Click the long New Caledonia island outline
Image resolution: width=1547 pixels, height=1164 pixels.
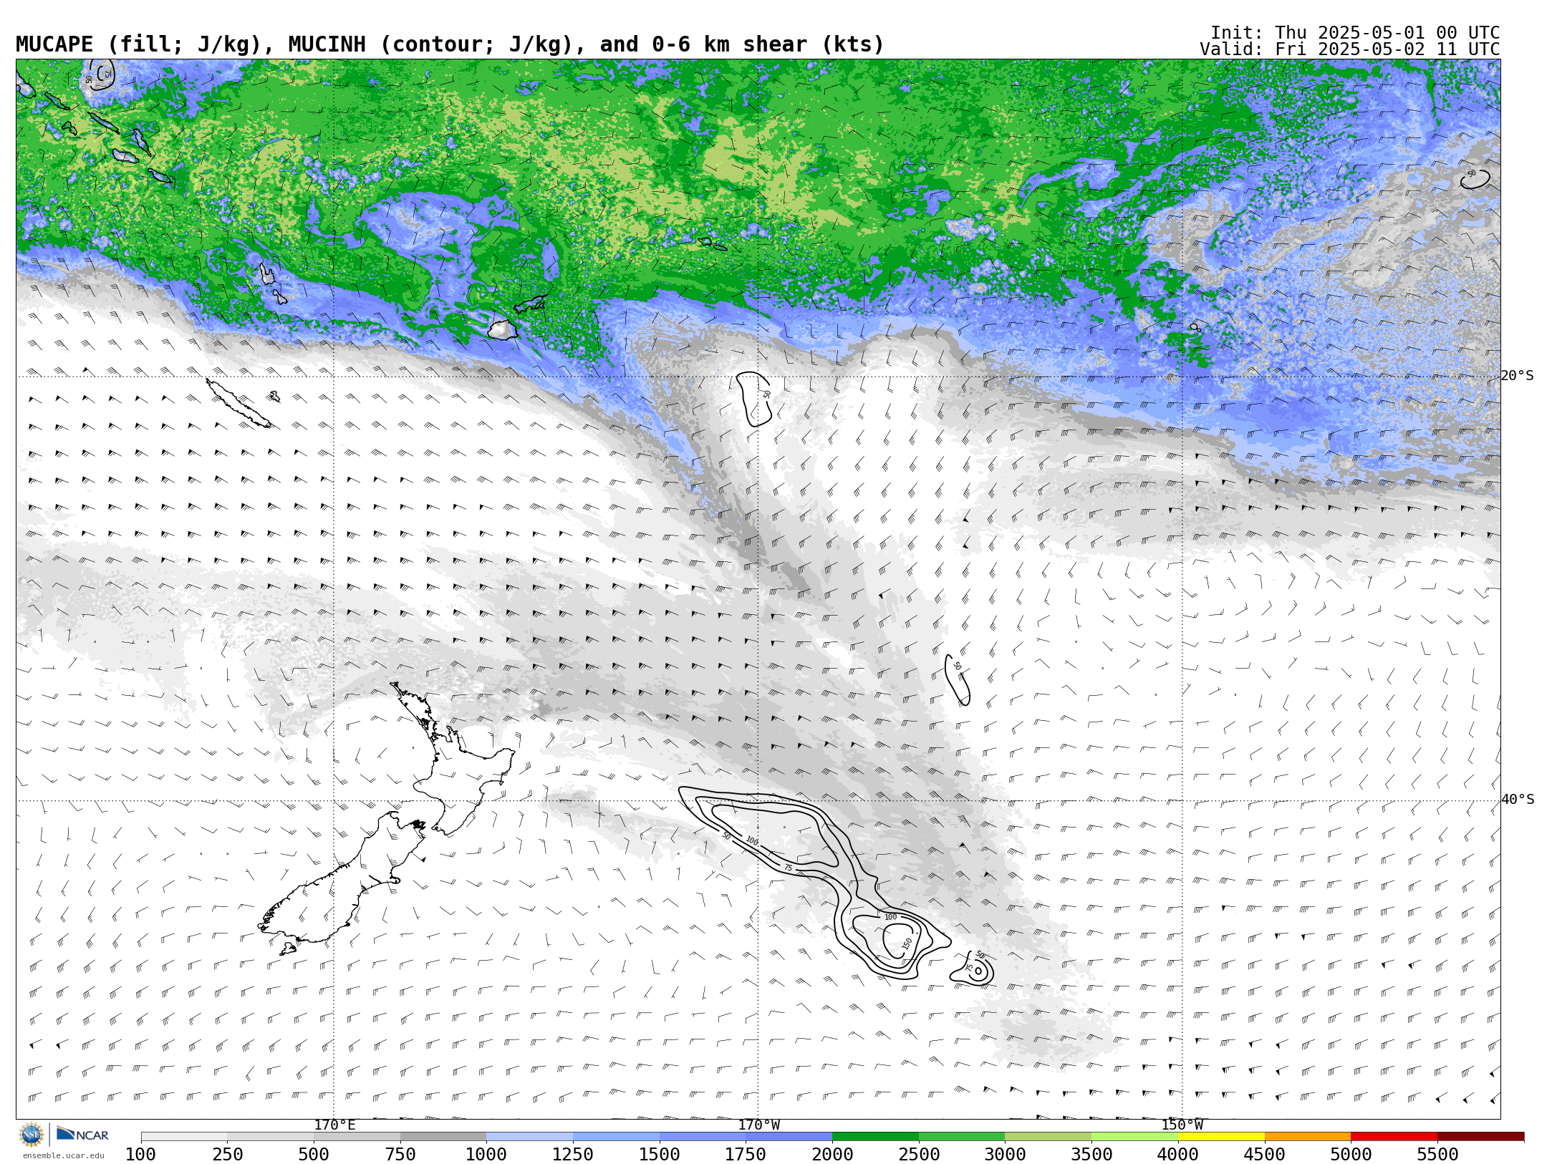coord(238,403)
